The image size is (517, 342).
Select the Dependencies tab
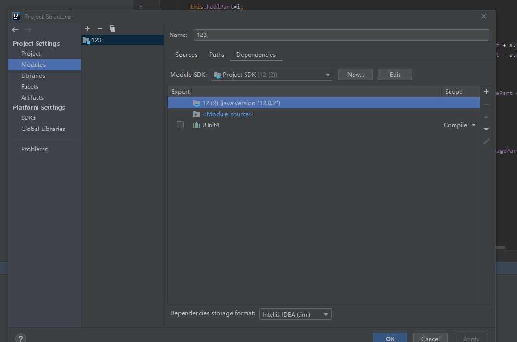(x=256, y=54)
